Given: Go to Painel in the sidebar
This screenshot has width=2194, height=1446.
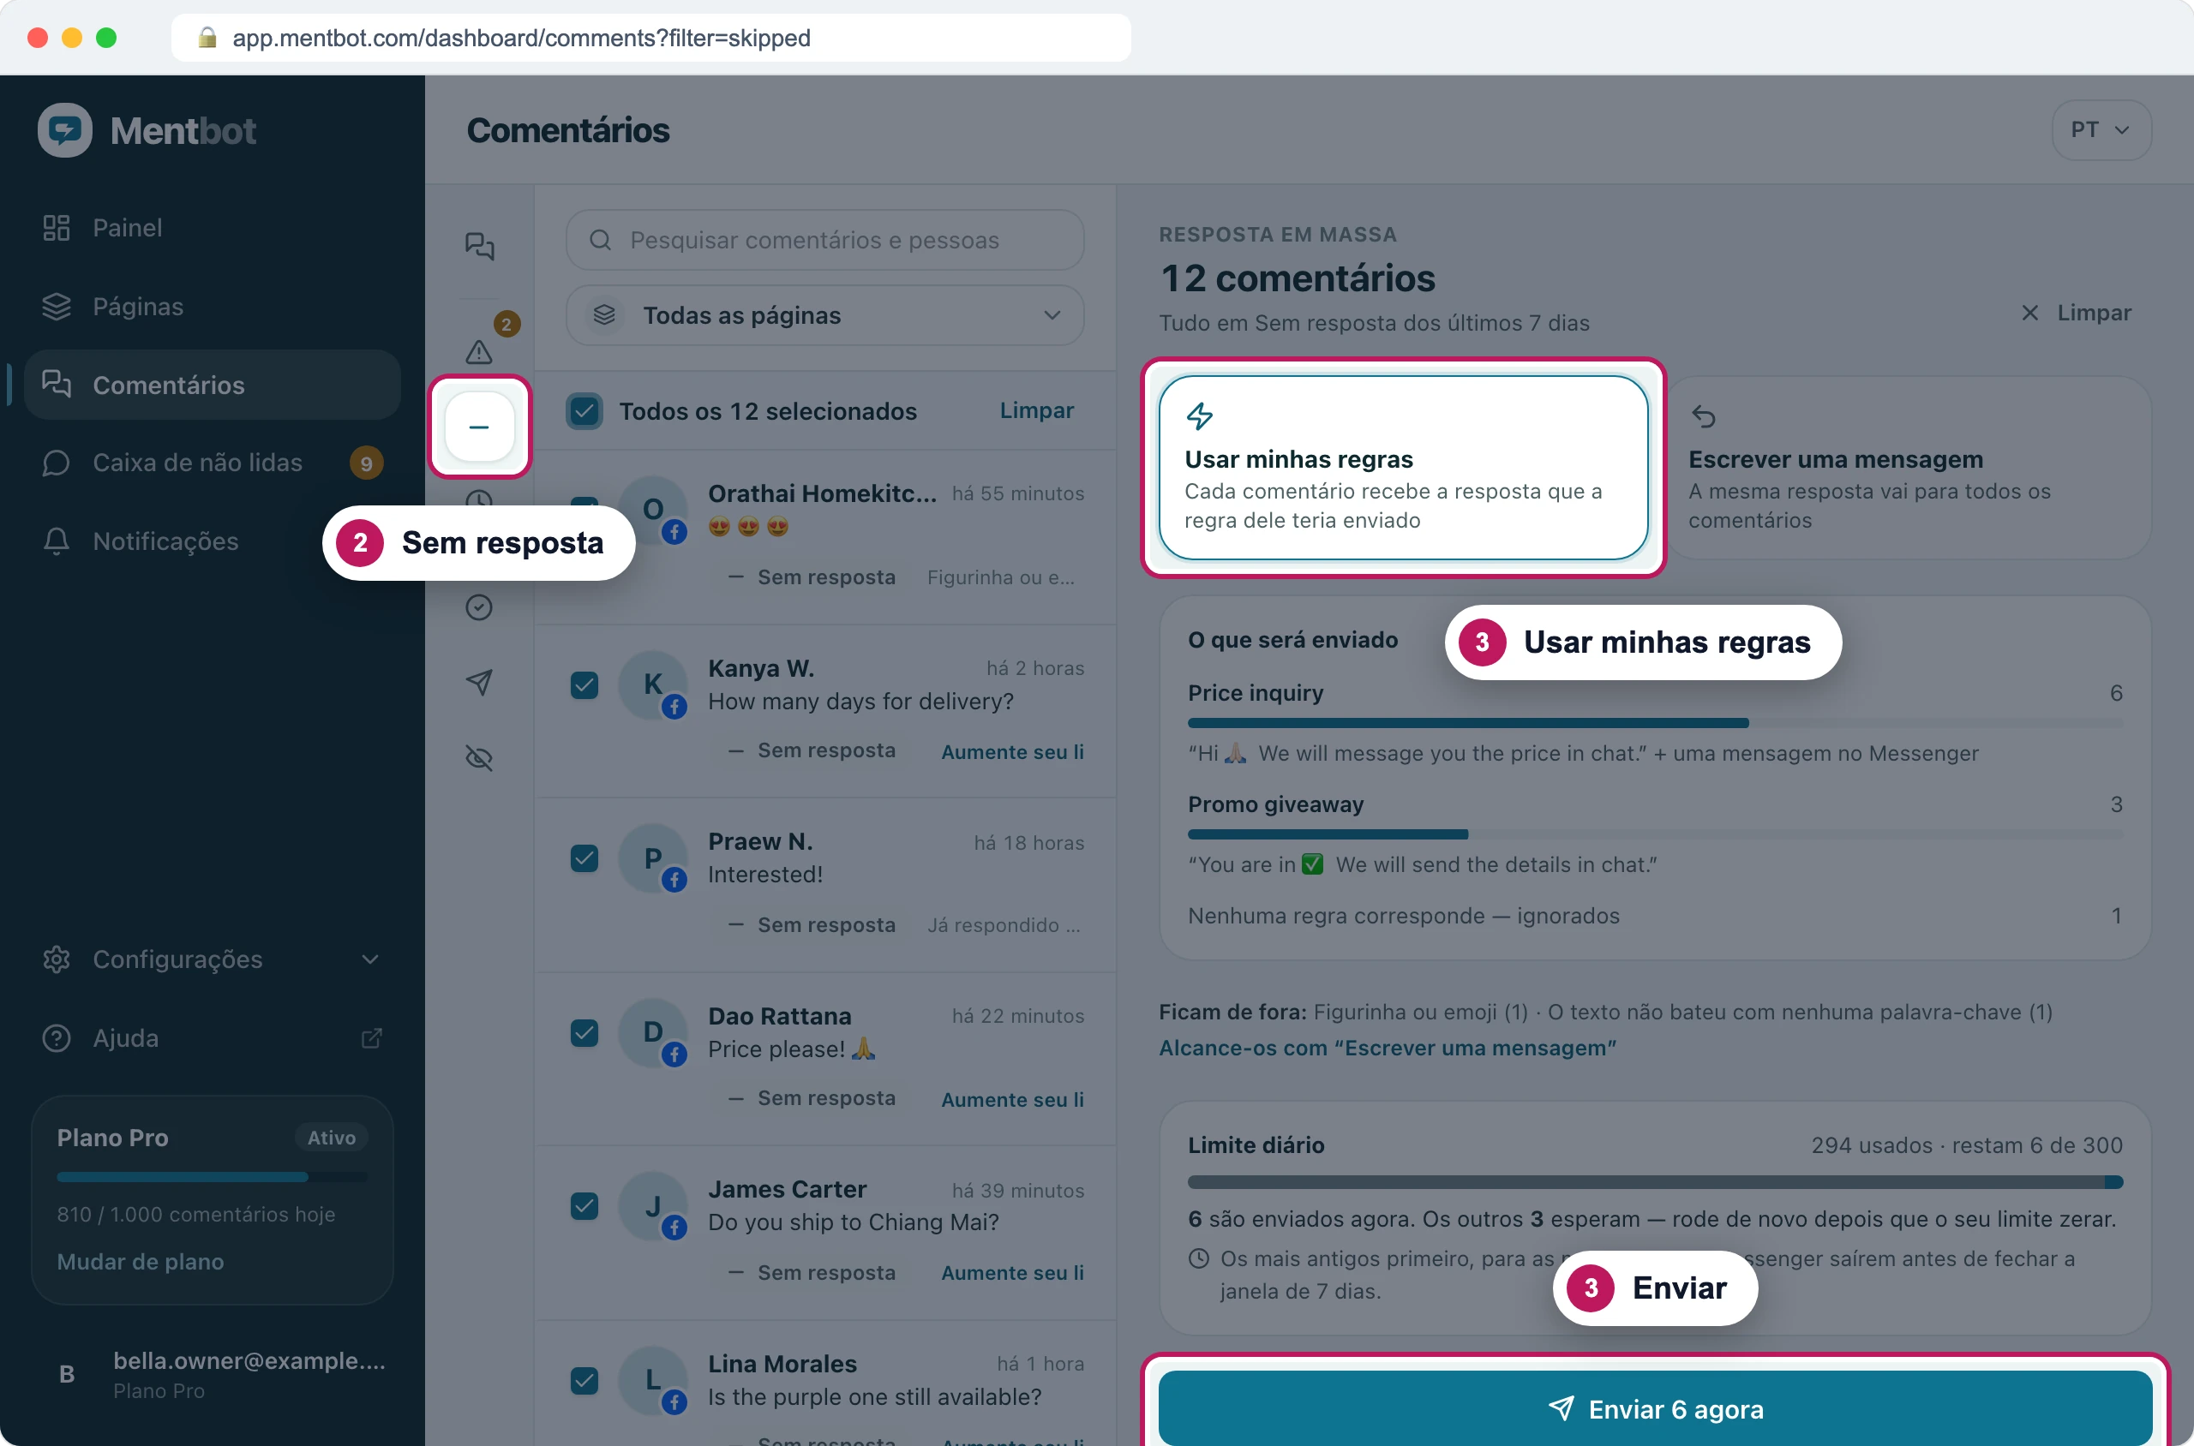Looking at the screenshot, I should [213, 228].
